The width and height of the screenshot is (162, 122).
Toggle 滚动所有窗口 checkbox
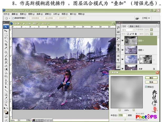(x=13, y=18)
